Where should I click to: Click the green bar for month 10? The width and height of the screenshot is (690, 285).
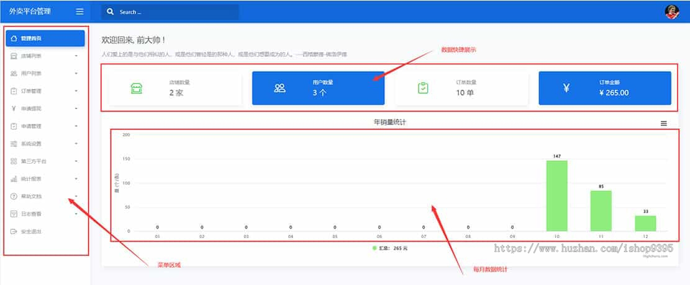point(556,196)
